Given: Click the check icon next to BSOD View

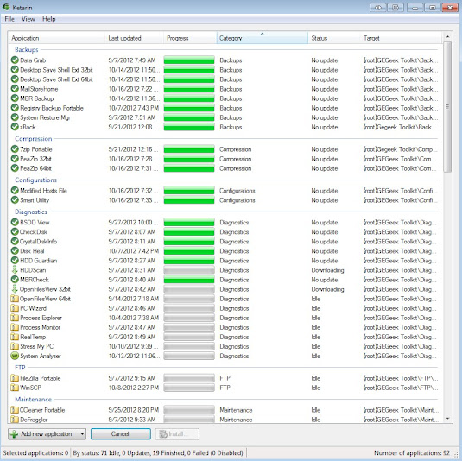Looking at the screenshot, I should [x=15, y=223].
